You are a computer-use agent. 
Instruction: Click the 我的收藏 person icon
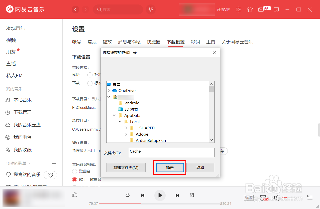(x=8, y=150)
